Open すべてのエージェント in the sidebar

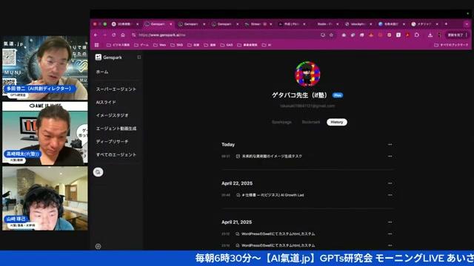116,154
